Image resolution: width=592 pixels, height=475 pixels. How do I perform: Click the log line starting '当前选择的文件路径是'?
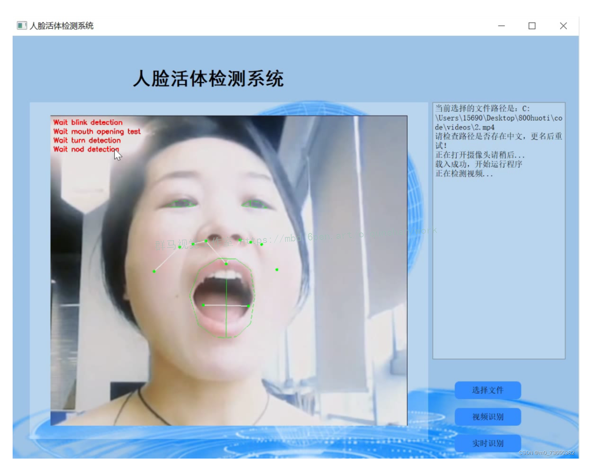click(x=499, y=118)
